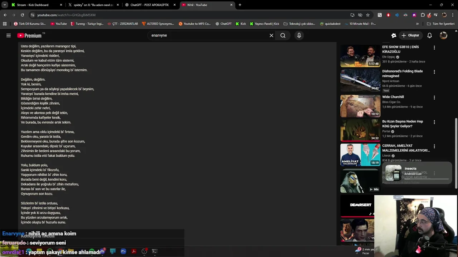Open Tüm Yer İşaretleri bookmarks folder
The image size is (458, 257).
[441, 24]
